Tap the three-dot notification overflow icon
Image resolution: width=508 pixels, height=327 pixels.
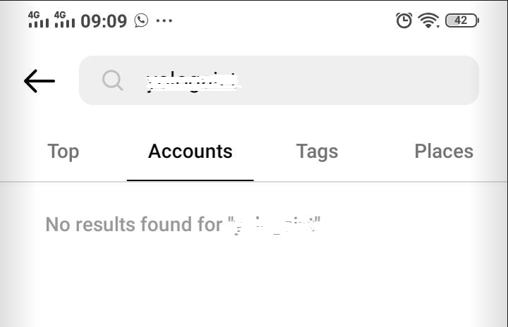pyautogui.click(x=164, y=20)
